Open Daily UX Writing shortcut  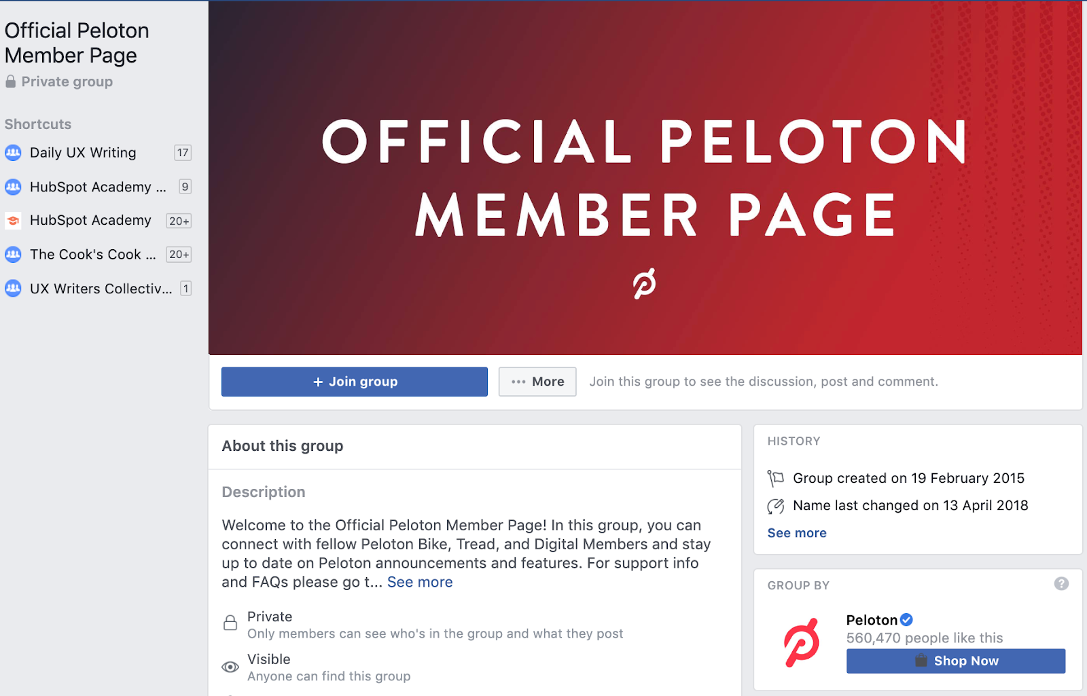click(83, 153)
